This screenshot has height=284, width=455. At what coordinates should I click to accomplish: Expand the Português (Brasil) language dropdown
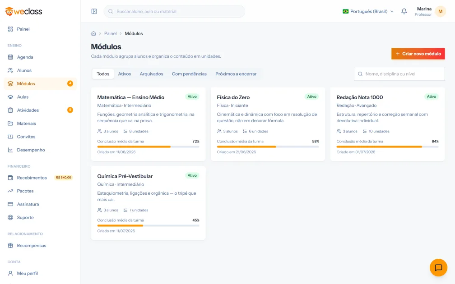[368, 11]
